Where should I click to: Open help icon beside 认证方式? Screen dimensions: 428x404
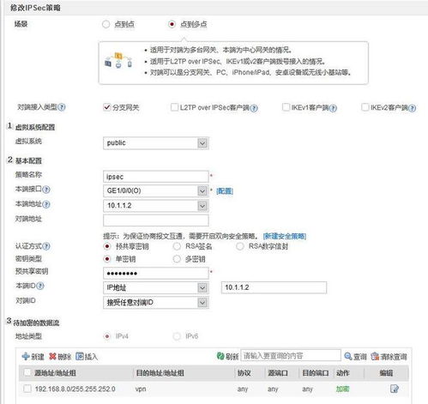[46, 246]
